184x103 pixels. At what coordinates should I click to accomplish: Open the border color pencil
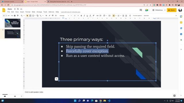49,15
